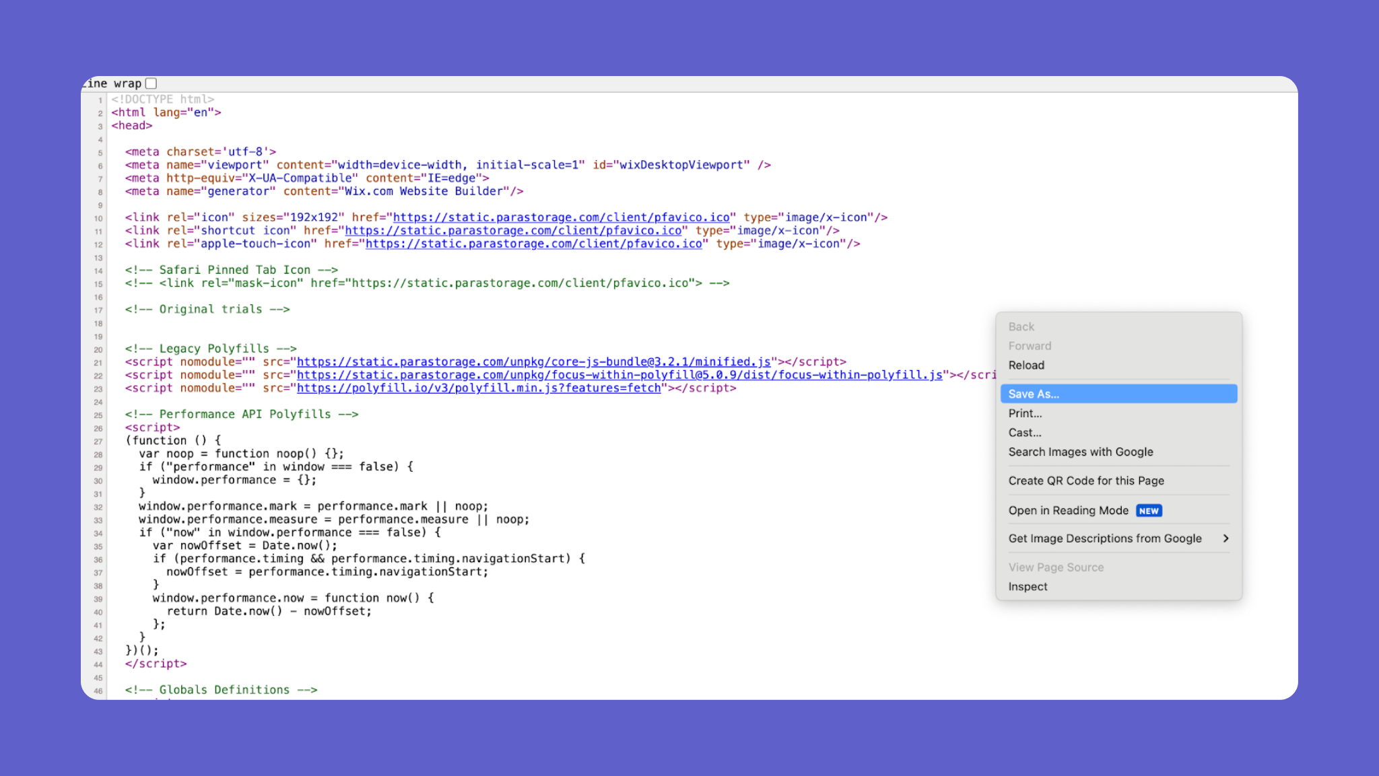
Task: Select Inspect from the context menu
Action: [1118, 587]
